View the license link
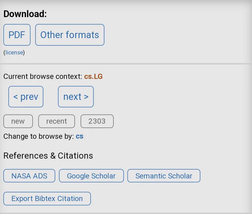Viewport: 252px width, 214px height. pos(14,53)
